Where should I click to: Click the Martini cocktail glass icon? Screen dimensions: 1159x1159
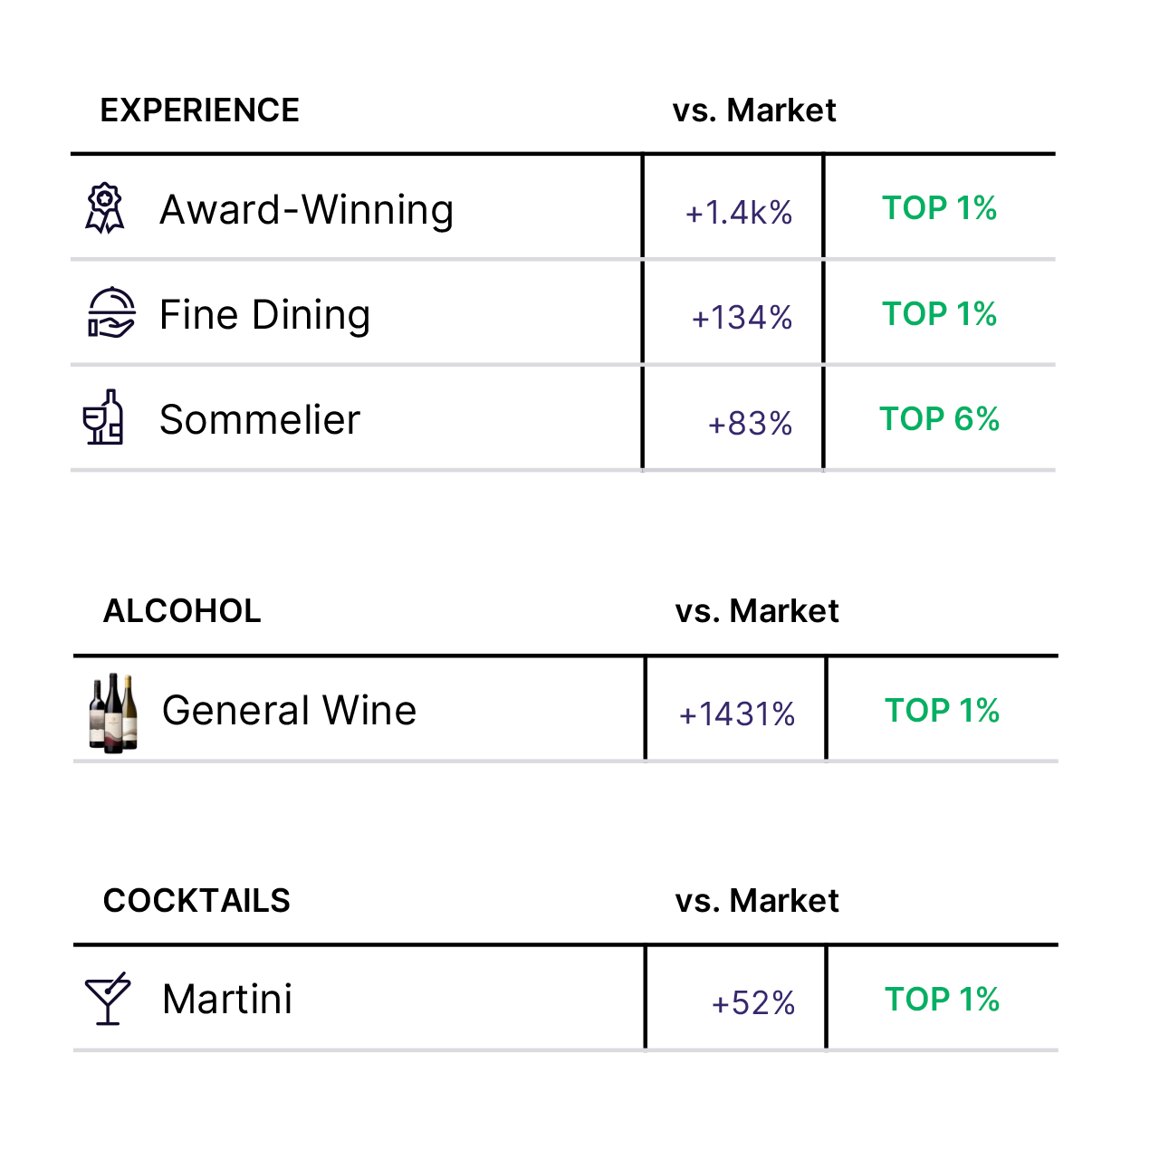point(107,999)
